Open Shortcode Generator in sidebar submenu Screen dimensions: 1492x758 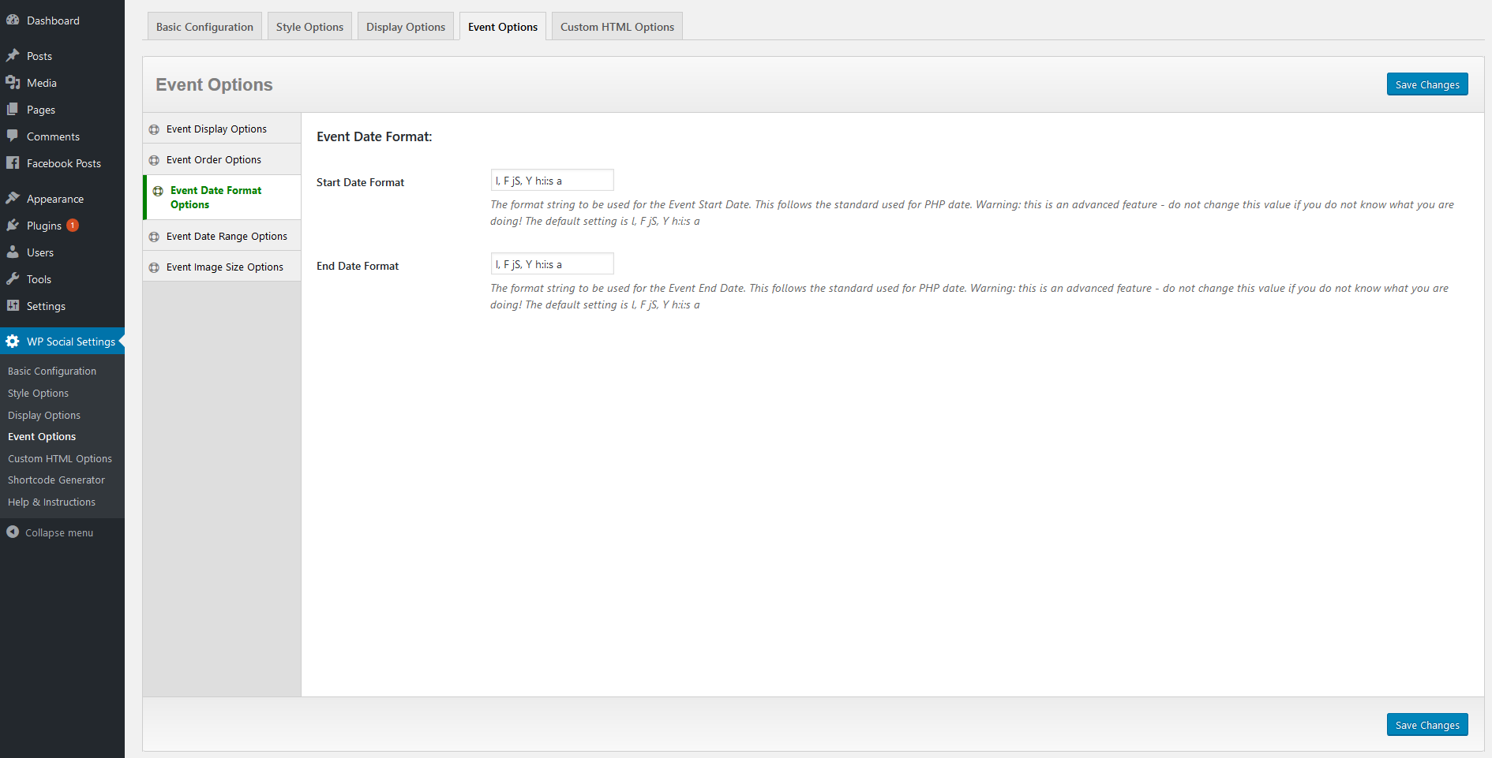tap(56, 480)
